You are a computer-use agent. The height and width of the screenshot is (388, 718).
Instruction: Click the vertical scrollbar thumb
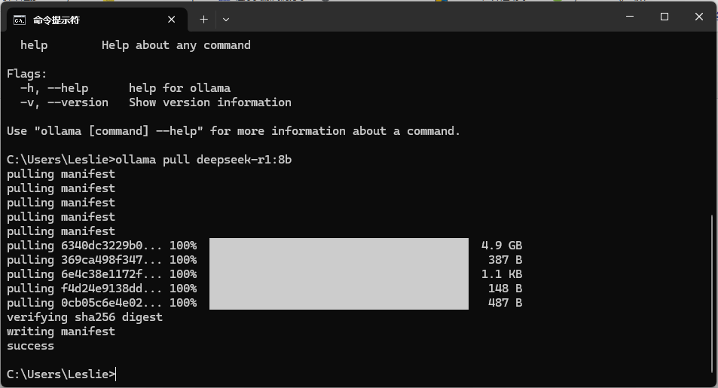pos(712,294)
